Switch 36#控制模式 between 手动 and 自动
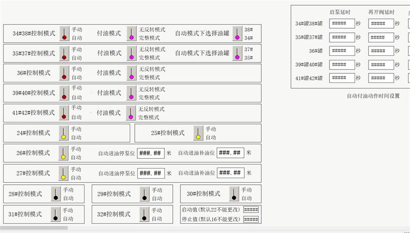 pos(64,73)
